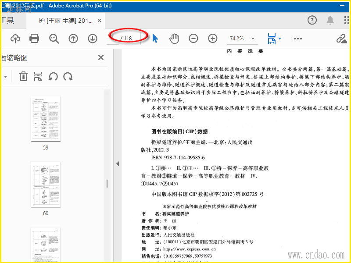Click the 国家示范性高等职业院校优质核心课程改革教材 line
351x263 pixels.
click(210, 206)
